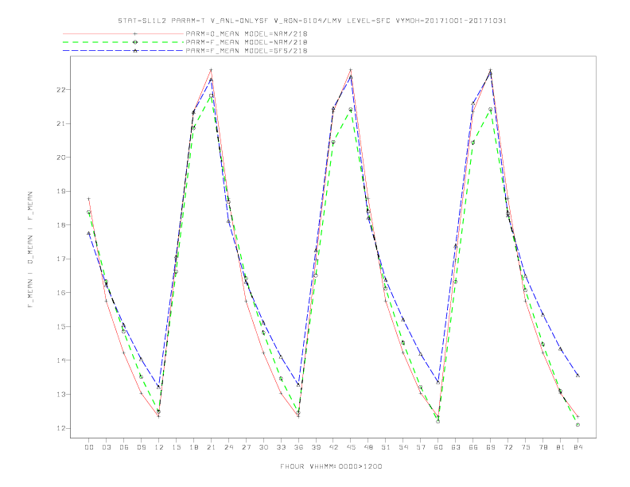Click the y-axis tick label 16
Image resolution: width=630 pixels, height=487 pixels.
(x=61, y=293)
